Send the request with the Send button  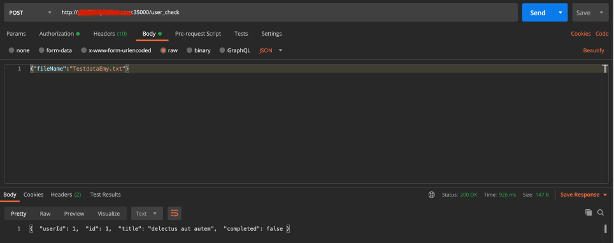[x=538, y=13]
